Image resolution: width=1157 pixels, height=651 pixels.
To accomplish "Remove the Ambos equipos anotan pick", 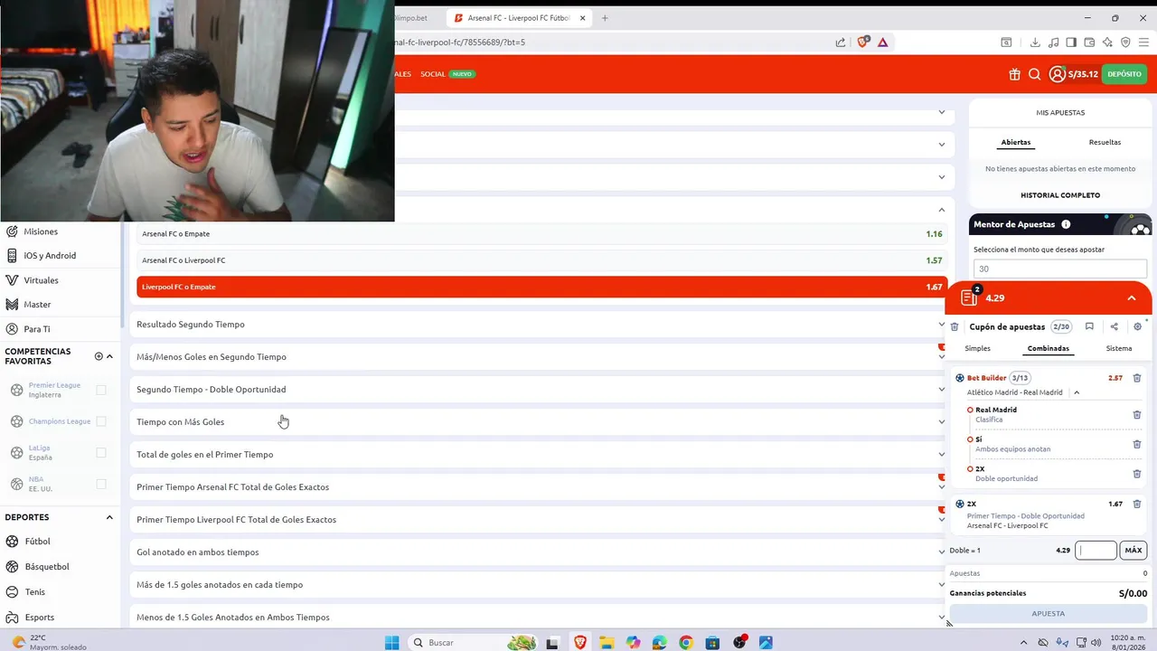I will coord(1137,444).
